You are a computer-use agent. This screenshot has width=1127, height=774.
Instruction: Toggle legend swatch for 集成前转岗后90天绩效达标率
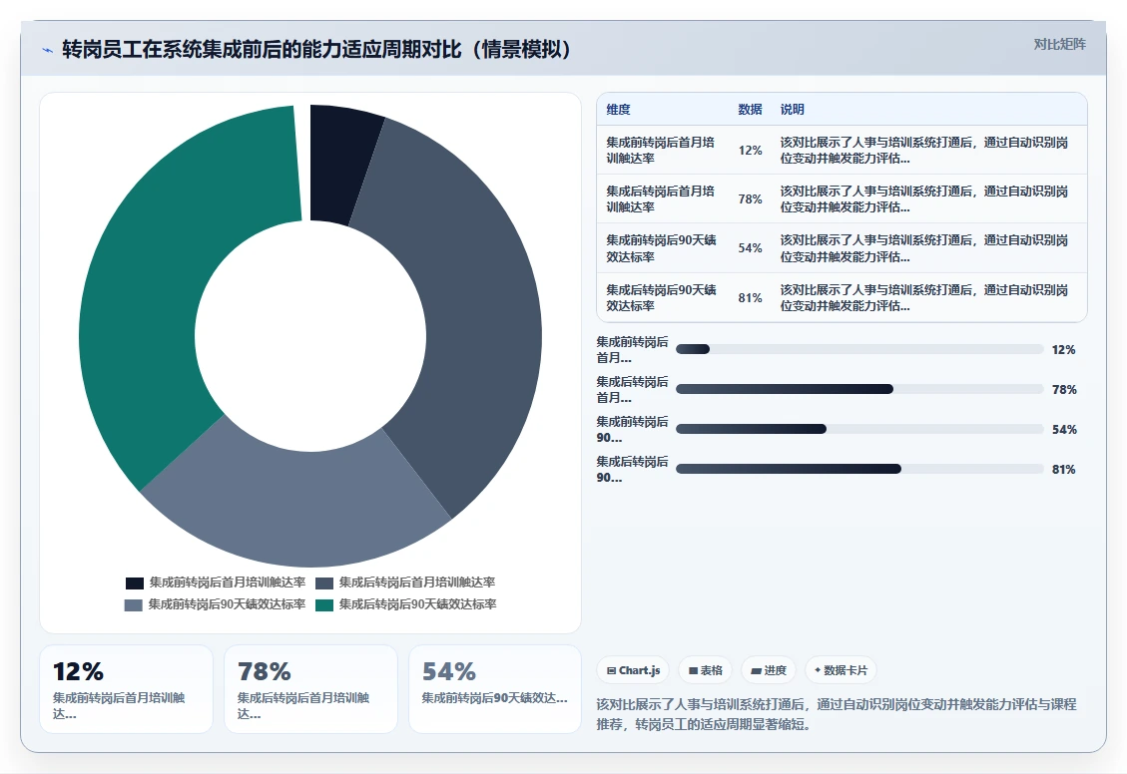coord(134,605)
